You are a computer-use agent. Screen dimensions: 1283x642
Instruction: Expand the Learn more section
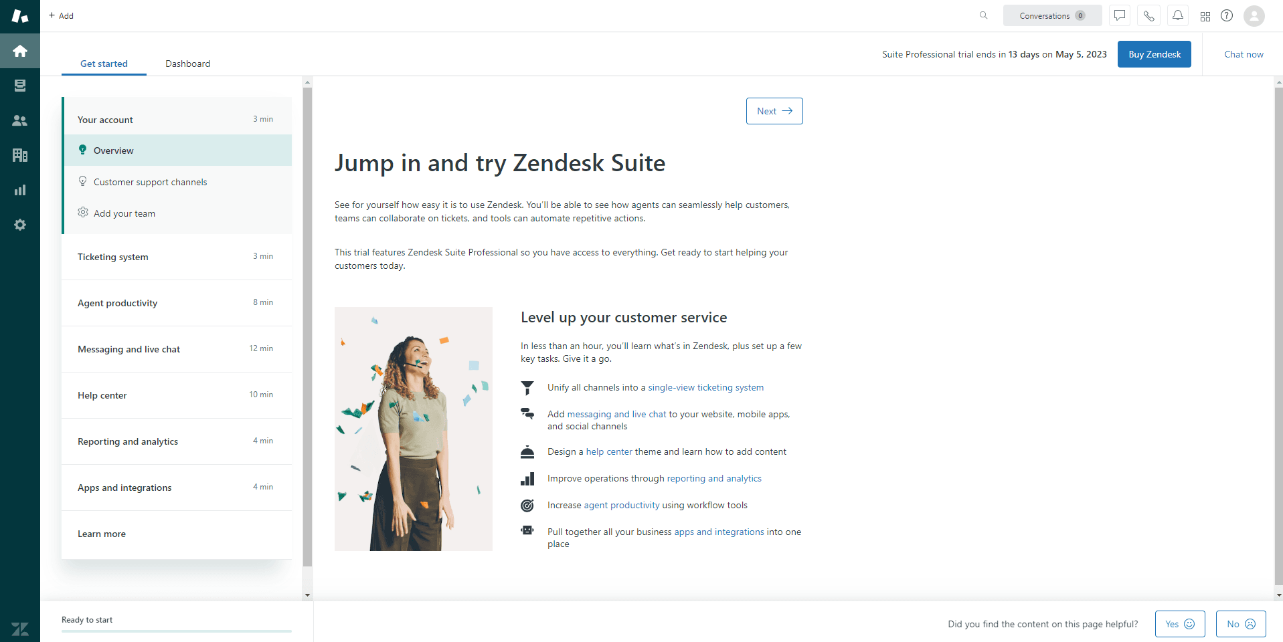[177, 534]
